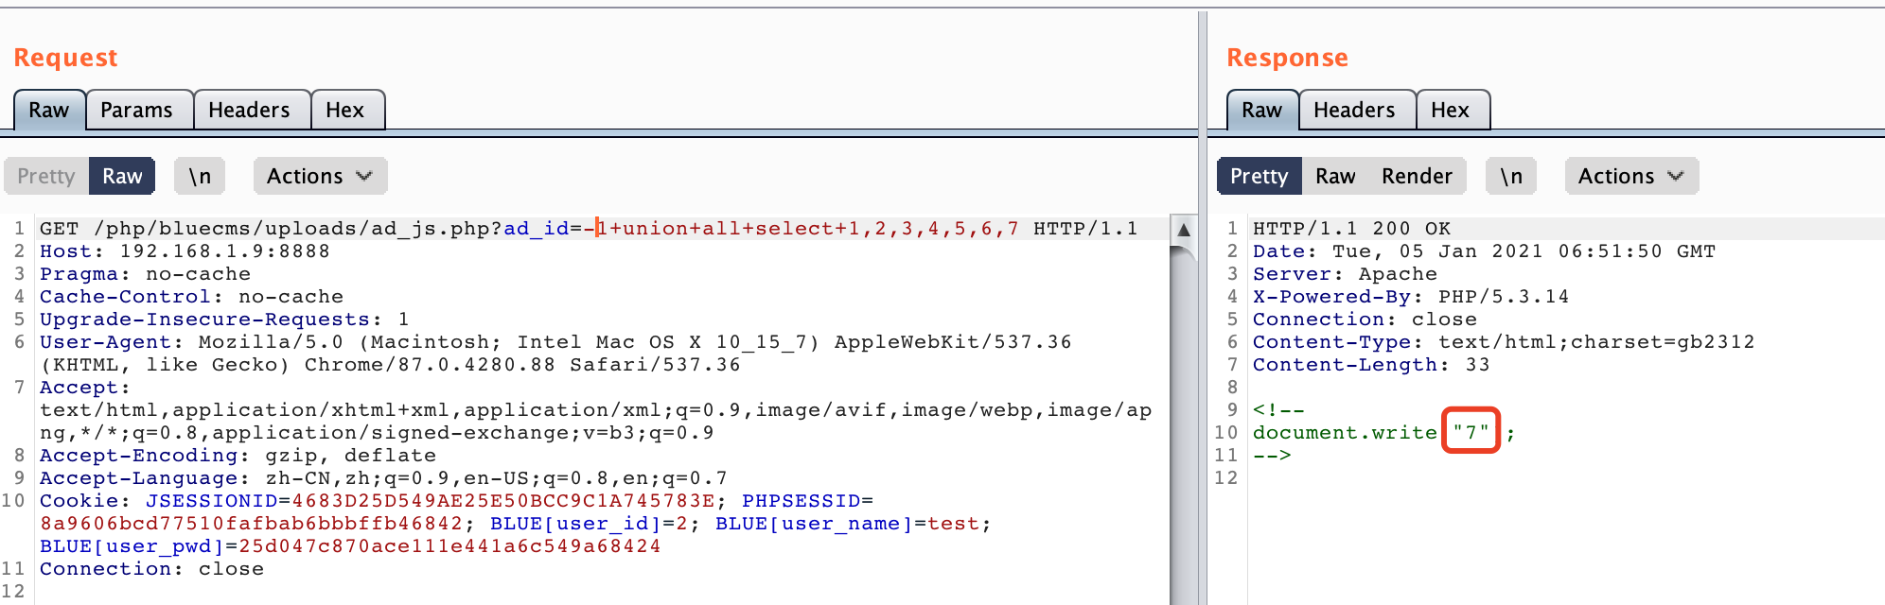This screenshot has width=1885, height=605.
Task: Click the request scrollbar up arrow
Action: coord(1183,230)
